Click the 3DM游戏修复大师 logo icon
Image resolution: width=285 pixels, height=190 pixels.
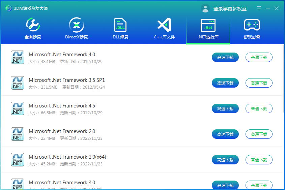(x=8, y=8)
